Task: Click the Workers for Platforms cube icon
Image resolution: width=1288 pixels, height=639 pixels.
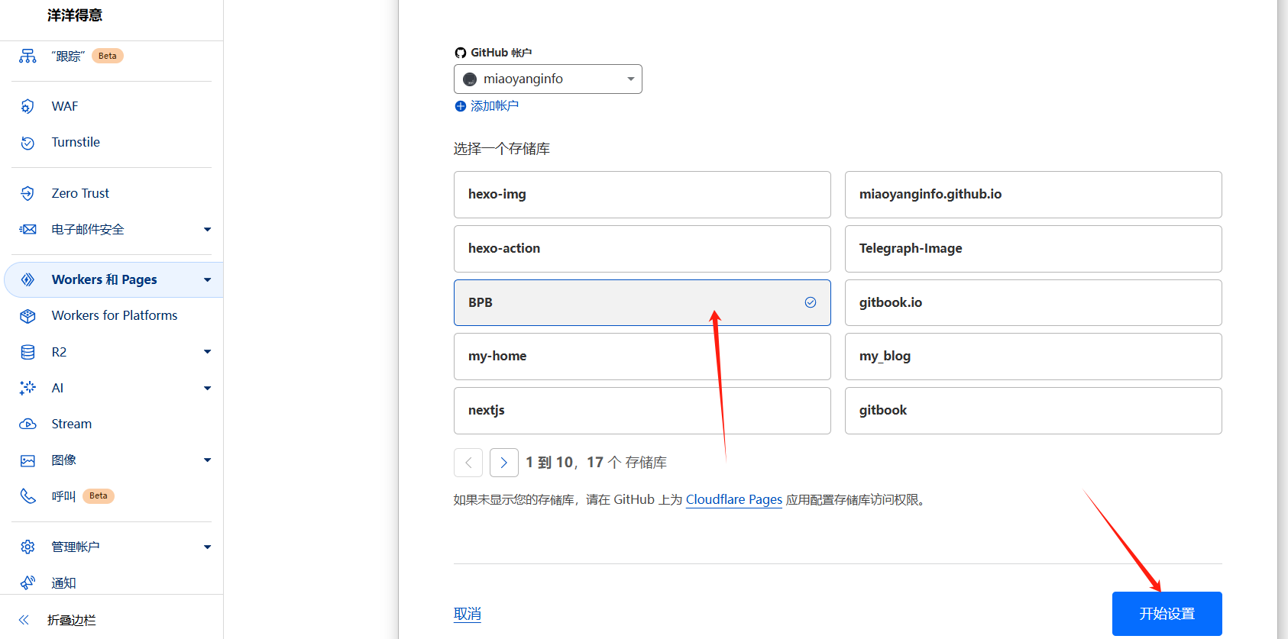Action: pyautogui.click(x=28, y=315)
